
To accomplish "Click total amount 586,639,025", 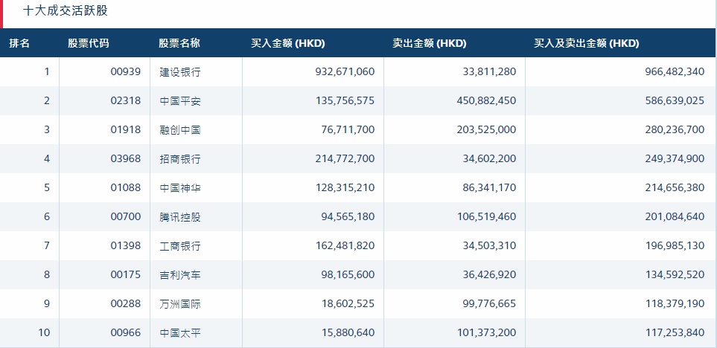I will pyautogui.click(x=675, y=100).
